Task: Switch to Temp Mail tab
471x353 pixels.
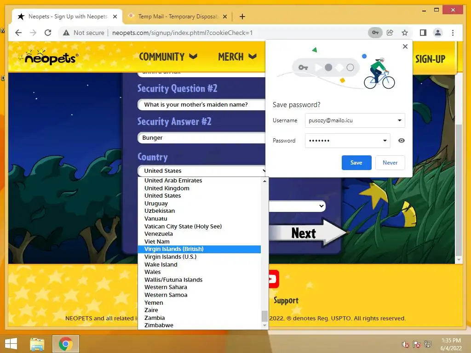Action: 177,17
